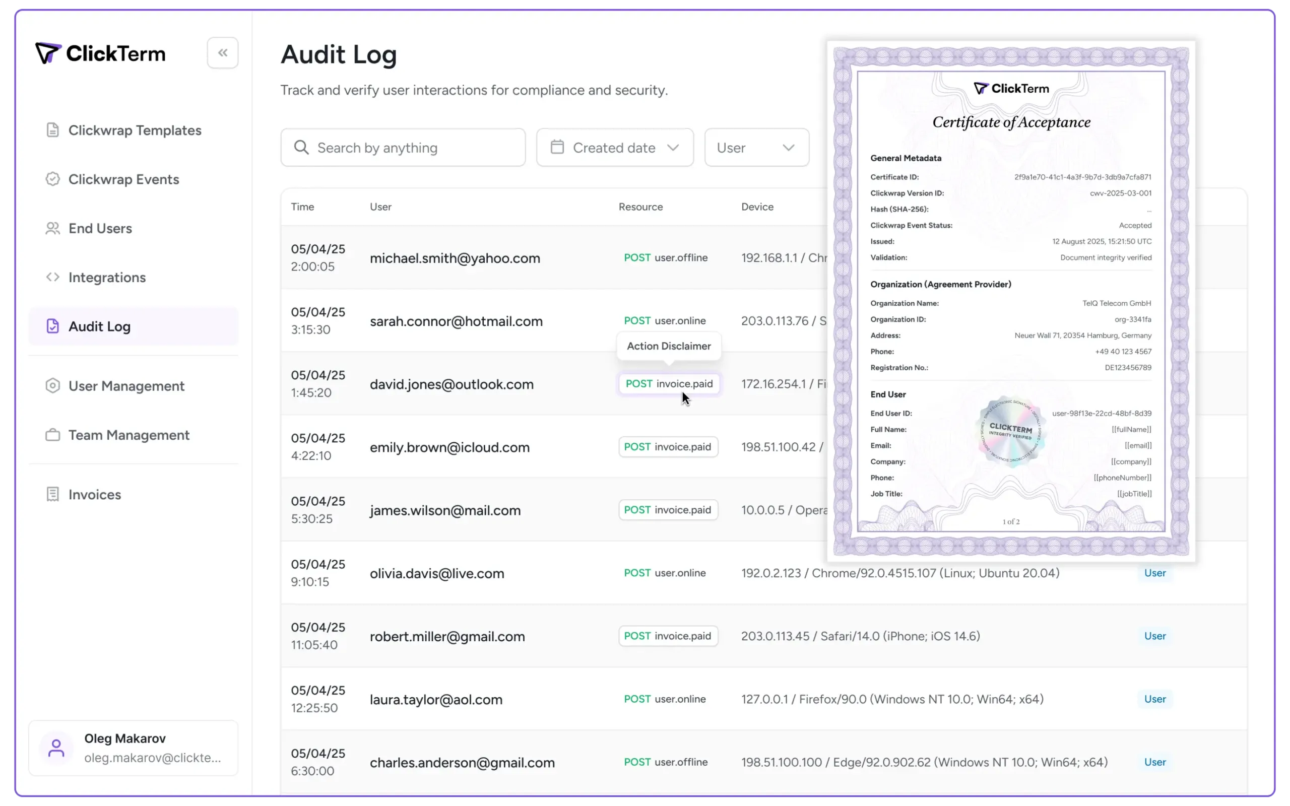Open the Certificate of Acceptance preview

(1011, 301)
